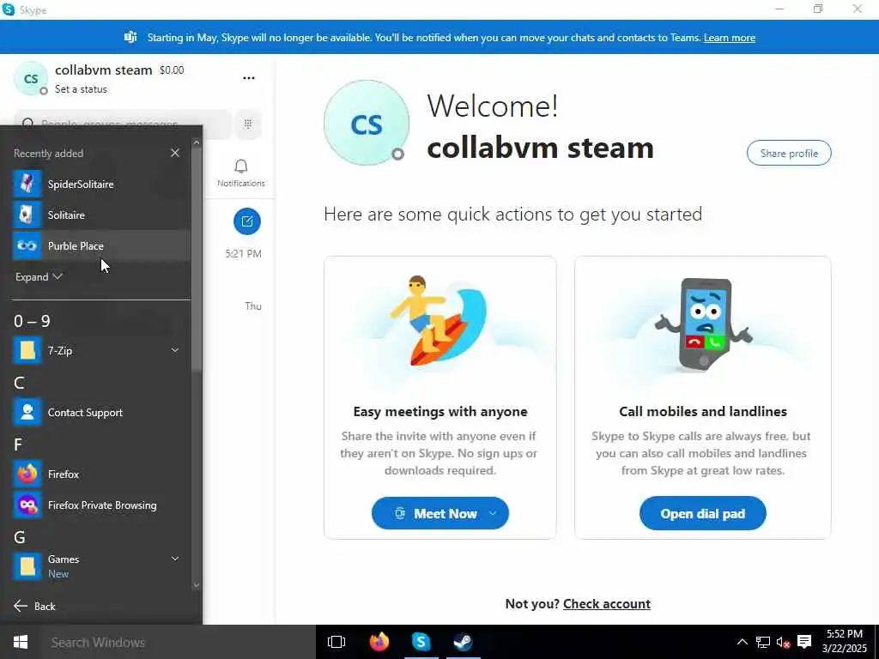The image size is (879, 659).
Task: Click Open dial pad button
Action: (702, 513)
